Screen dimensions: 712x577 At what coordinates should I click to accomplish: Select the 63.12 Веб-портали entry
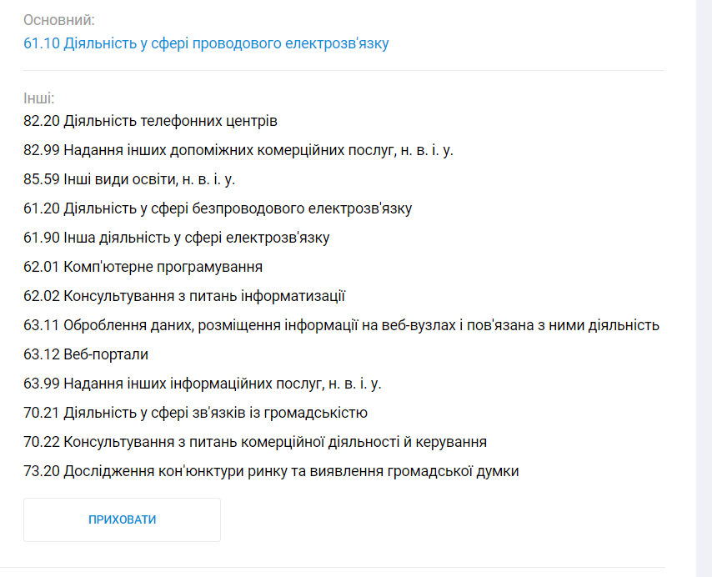click(86, 354)
